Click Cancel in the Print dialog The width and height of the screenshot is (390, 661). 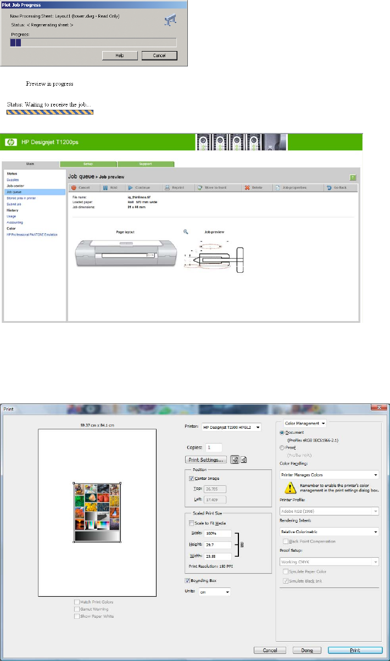270,650
